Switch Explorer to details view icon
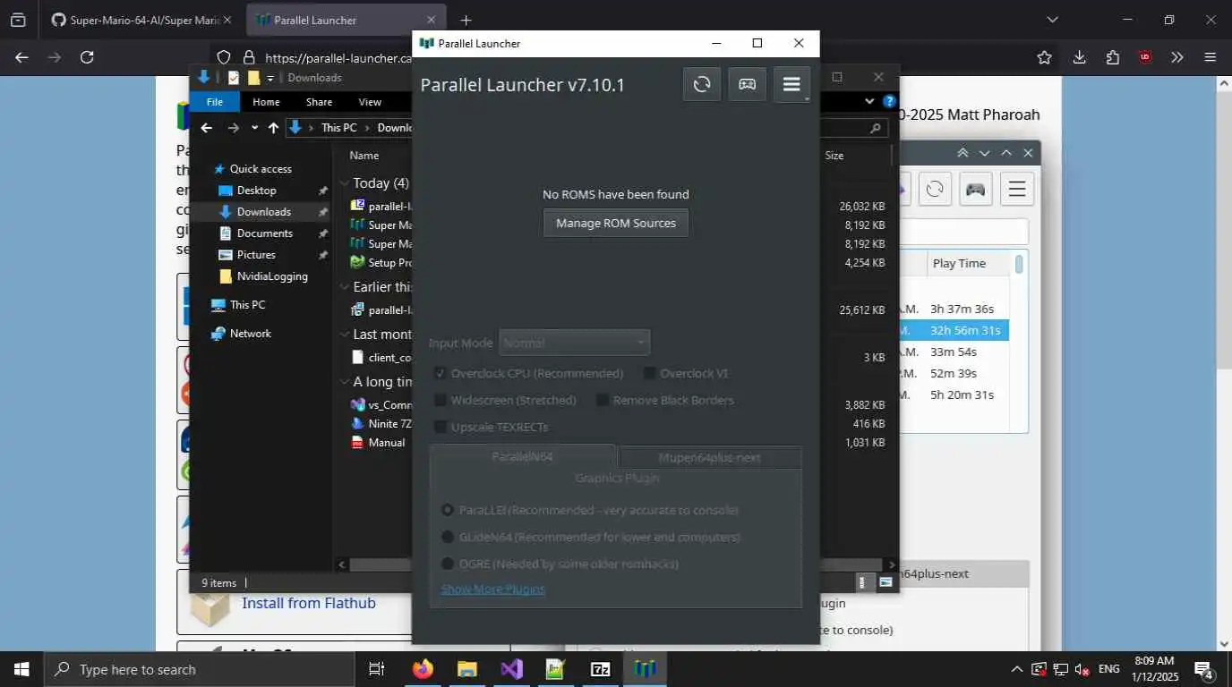Image resolution: width=1232 pixels, height=687 pixels. 862,582
